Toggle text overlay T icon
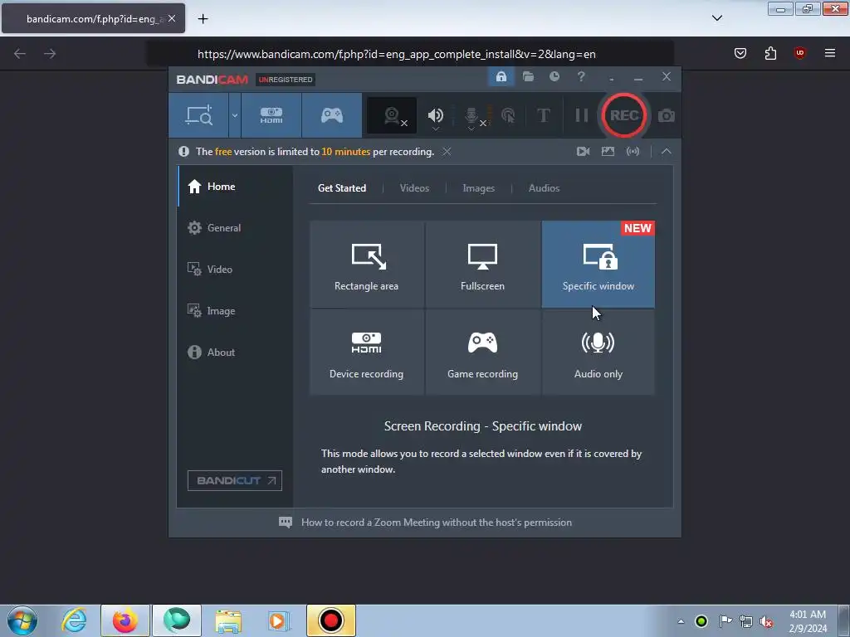This screenshot has width=850, height=637. tap(543, 115)
